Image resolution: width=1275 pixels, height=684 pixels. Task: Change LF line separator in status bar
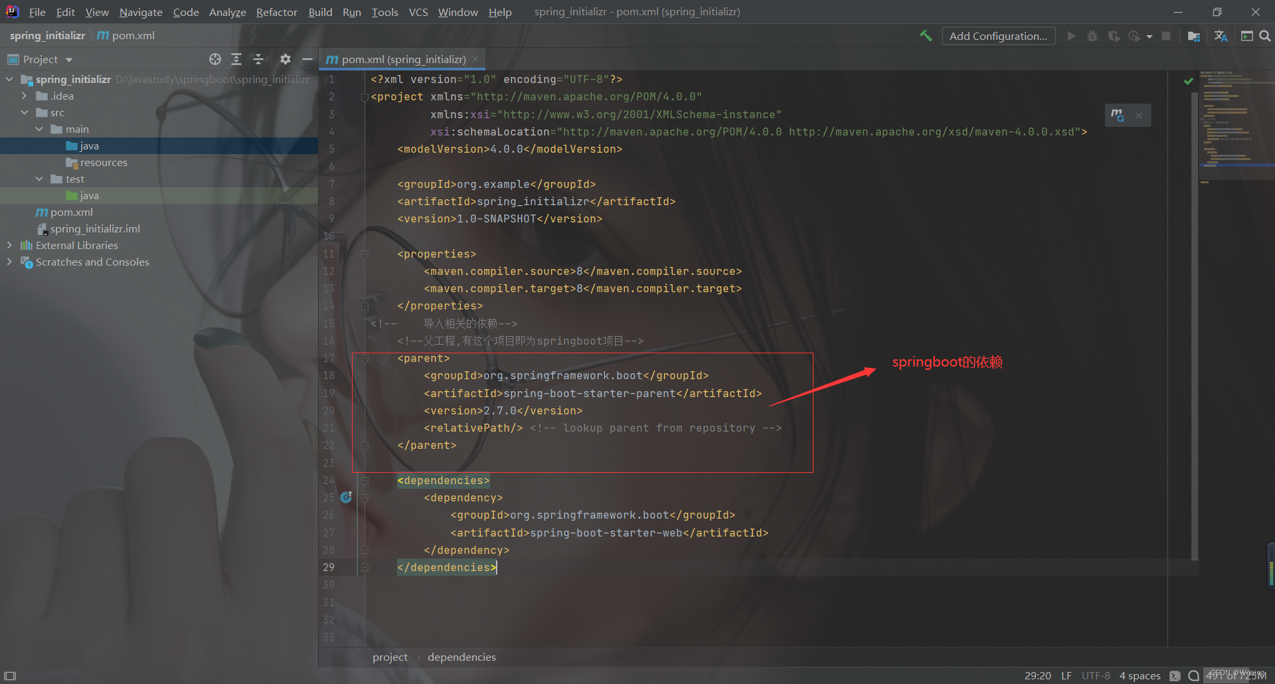click(1066, 675)
